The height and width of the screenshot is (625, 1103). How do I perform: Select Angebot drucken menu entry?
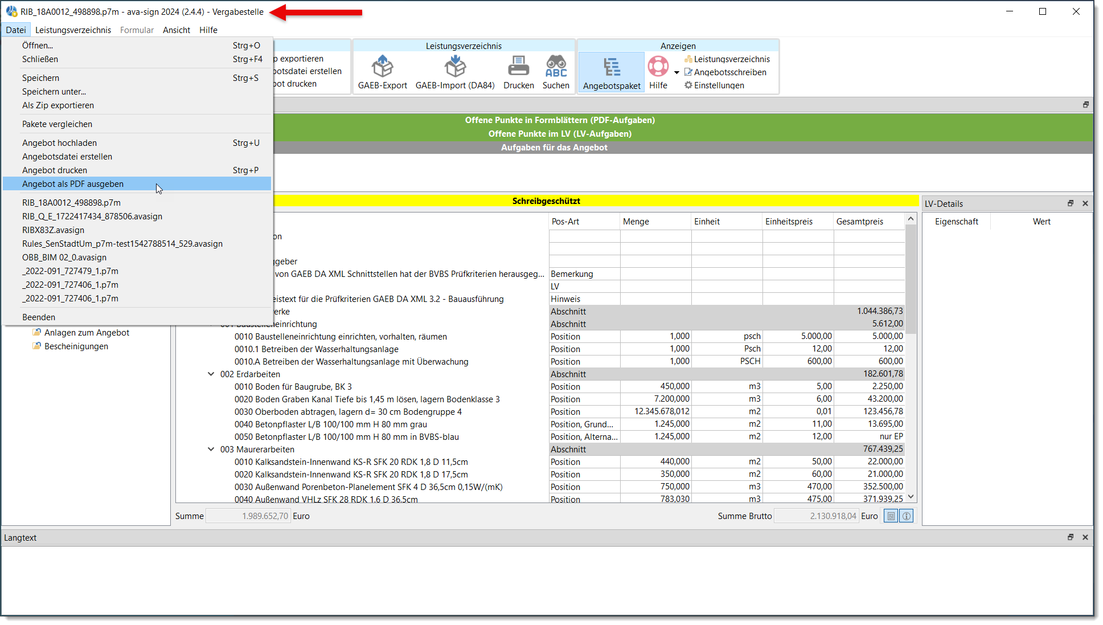(137, 170)
